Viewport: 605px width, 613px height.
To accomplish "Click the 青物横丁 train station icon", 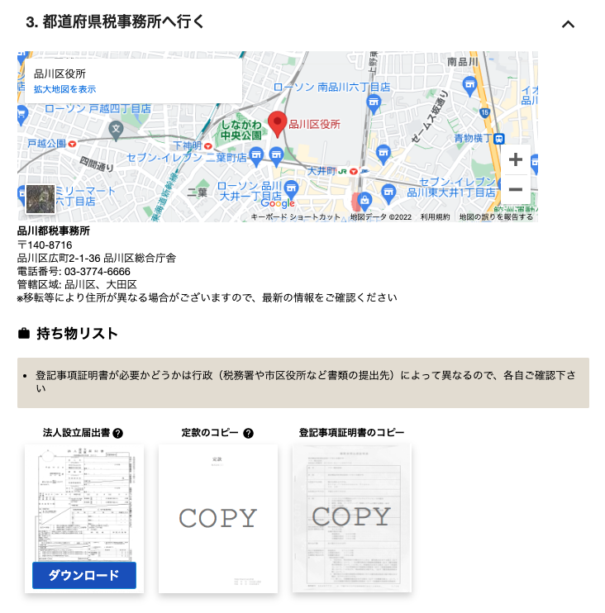I will pos(499,139).
